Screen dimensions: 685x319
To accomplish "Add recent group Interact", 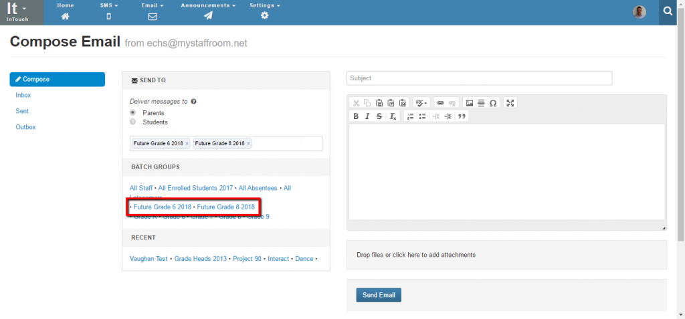I will coord(278,259).
